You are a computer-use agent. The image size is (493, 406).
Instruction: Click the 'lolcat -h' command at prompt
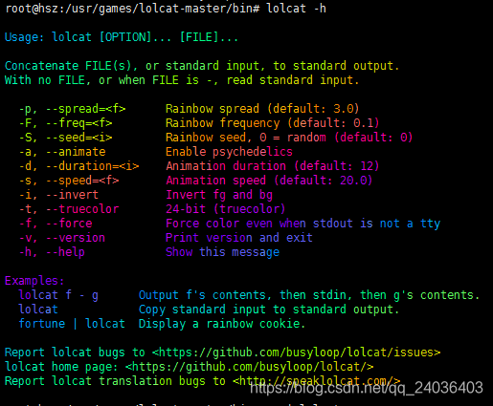(296, 9)
